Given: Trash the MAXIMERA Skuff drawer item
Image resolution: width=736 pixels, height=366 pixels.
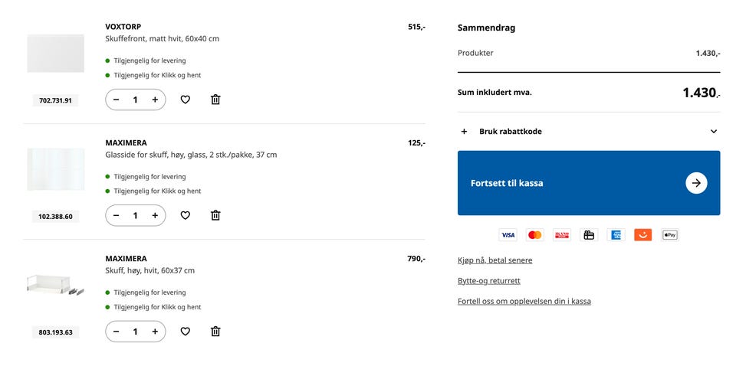Looking at the screenshot, I should click(x=215, y=332).
